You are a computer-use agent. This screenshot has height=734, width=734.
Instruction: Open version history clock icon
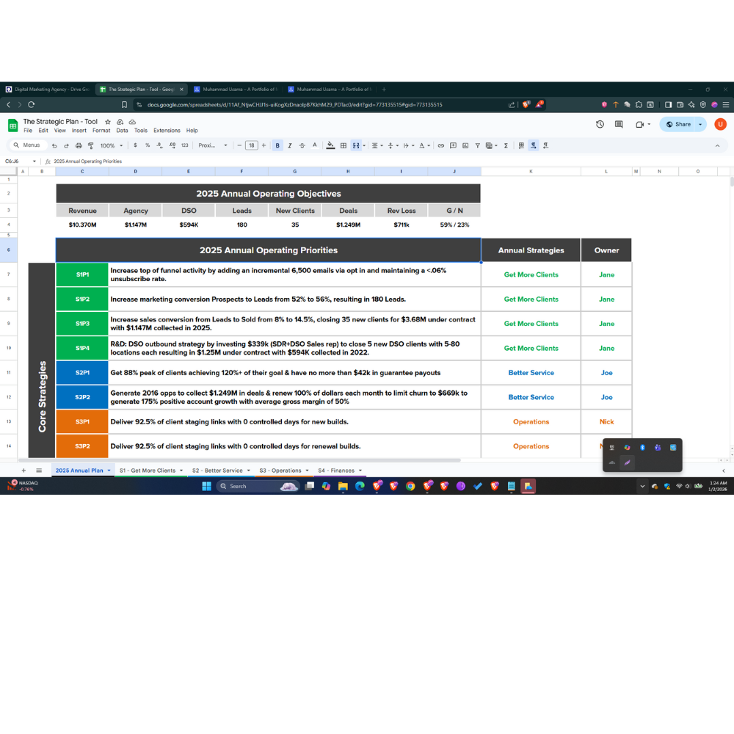tap(600, 124)
